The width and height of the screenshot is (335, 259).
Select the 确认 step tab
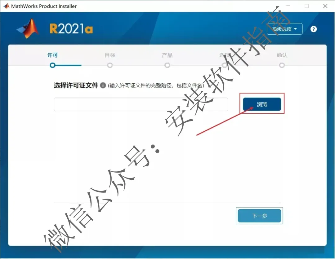coord(282,55)
